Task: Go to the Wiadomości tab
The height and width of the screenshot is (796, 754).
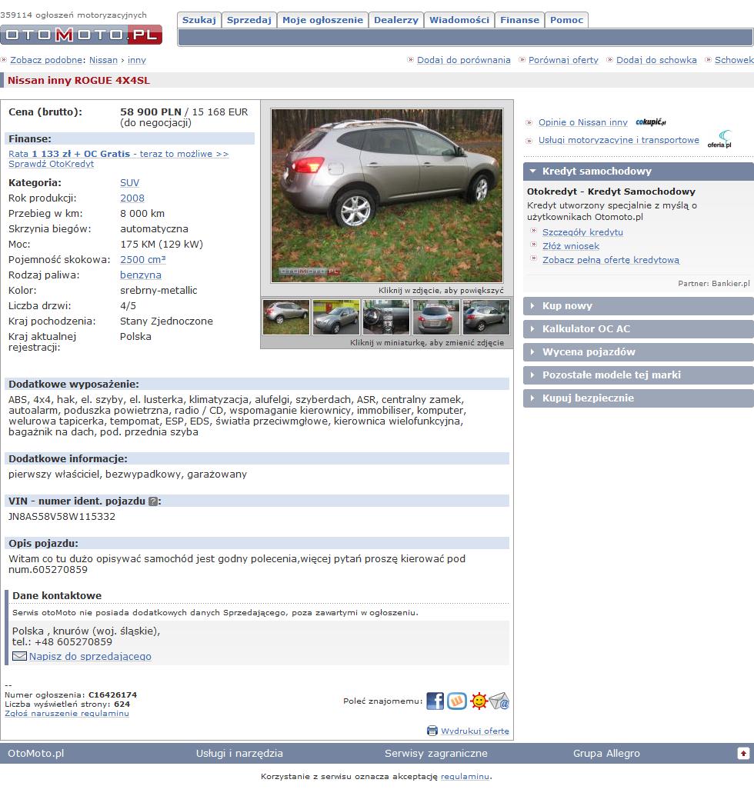Action: coord(459,20)
